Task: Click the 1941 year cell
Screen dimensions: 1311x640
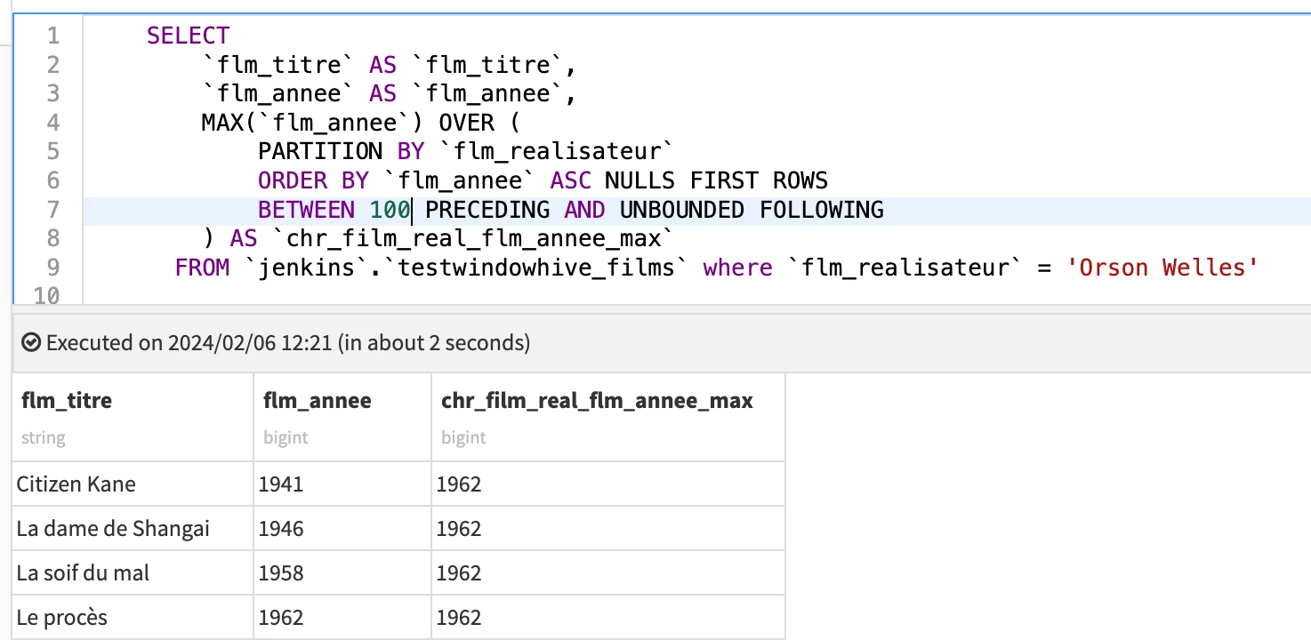Action: click(342, 484)
